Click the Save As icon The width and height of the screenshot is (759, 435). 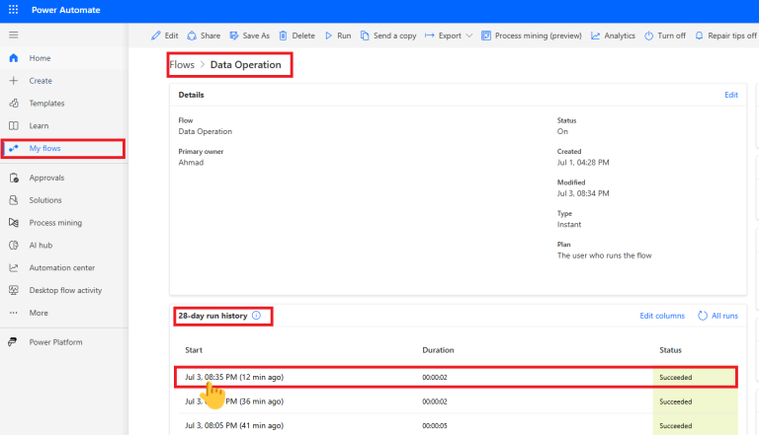pos(234,36)
